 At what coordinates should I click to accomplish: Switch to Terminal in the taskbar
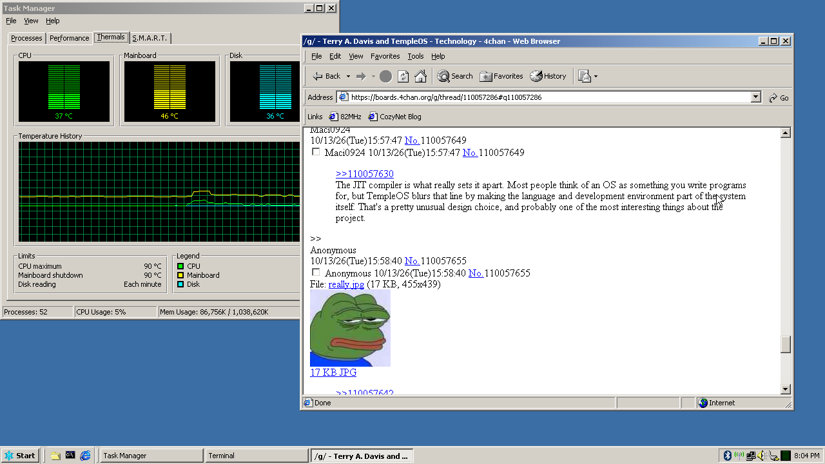257,456
